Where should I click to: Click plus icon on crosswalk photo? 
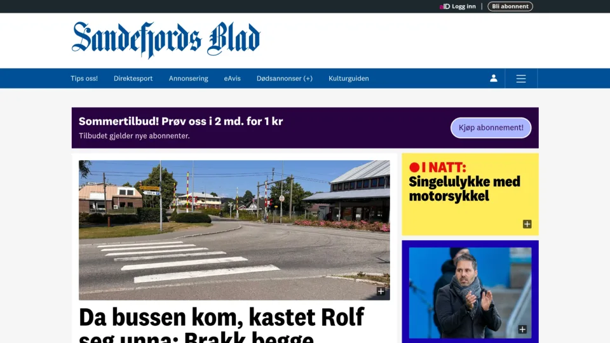point(381,292)
